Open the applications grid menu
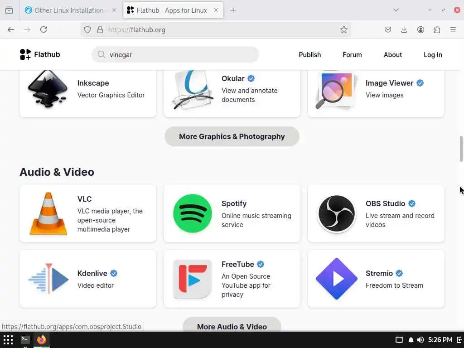 tap(8, 340)
